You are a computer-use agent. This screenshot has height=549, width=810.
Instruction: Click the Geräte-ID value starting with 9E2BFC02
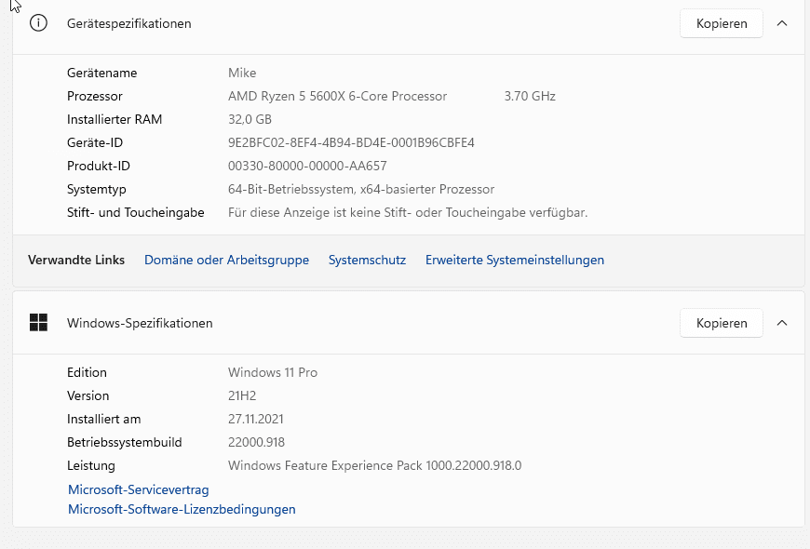[351, 142]
